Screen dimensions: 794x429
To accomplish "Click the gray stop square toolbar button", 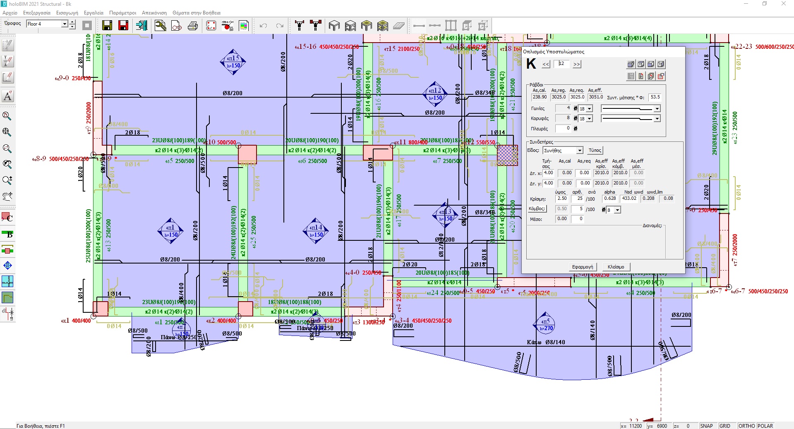I will [x=87, y=26].
